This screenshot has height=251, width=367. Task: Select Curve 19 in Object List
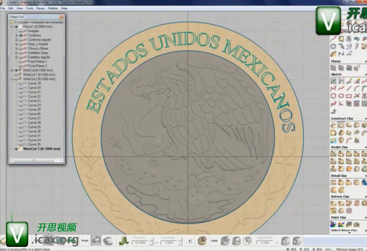point(34,83)
